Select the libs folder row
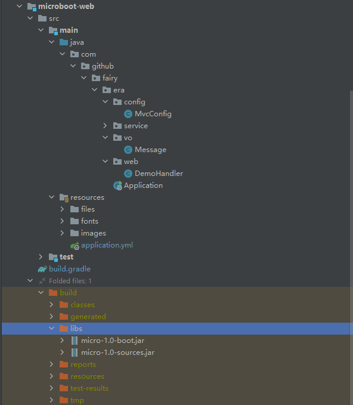 (x=177, y=329)
